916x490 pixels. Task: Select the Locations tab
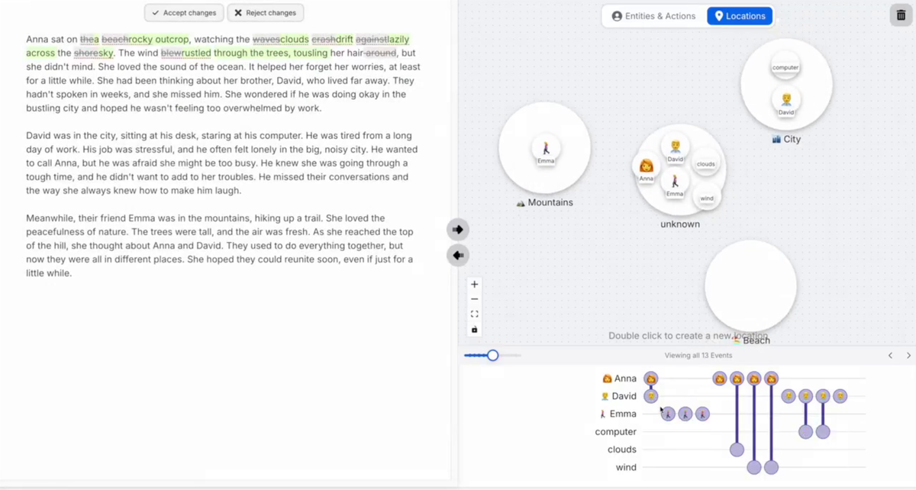point(740,16)
